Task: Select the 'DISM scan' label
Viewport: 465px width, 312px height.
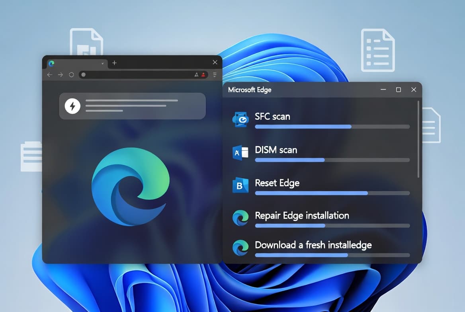Action: pos(276,150)
